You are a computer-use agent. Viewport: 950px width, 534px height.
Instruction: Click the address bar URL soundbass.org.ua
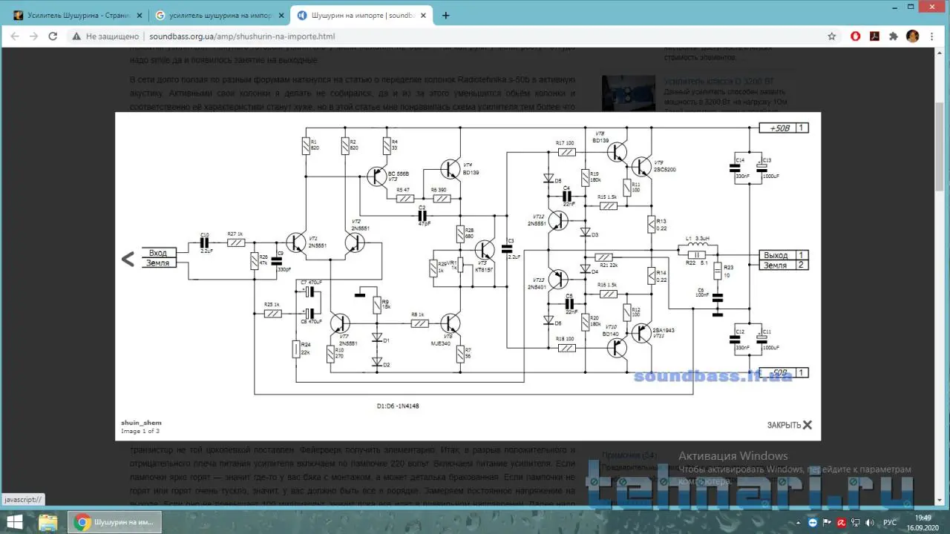click(242, 36)
